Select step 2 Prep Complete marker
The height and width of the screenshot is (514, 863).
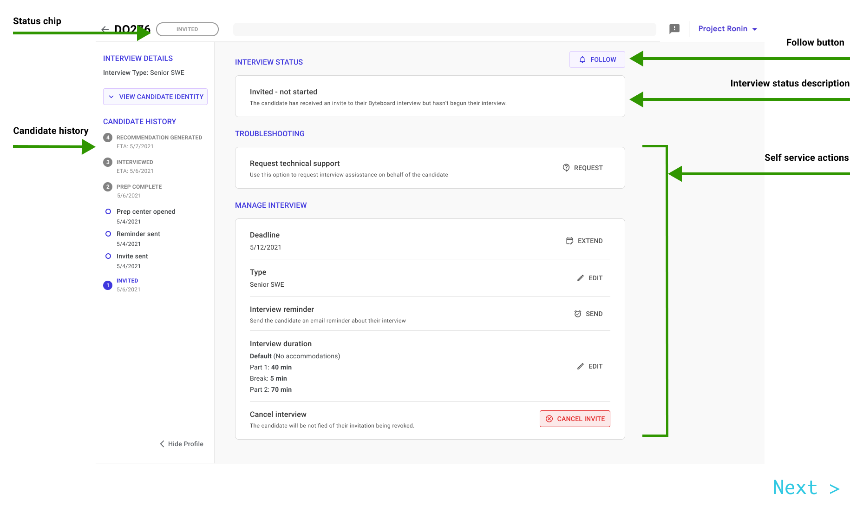pyautogui.click(x=108, y=187)
